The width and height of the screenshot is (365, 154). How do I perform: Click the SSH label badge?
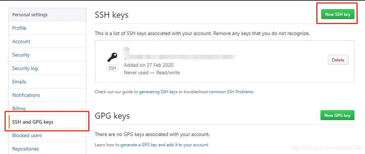112,68
